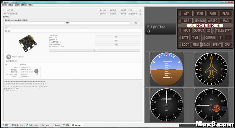Click the firmware upgrade button at top left

click(10, 10)
